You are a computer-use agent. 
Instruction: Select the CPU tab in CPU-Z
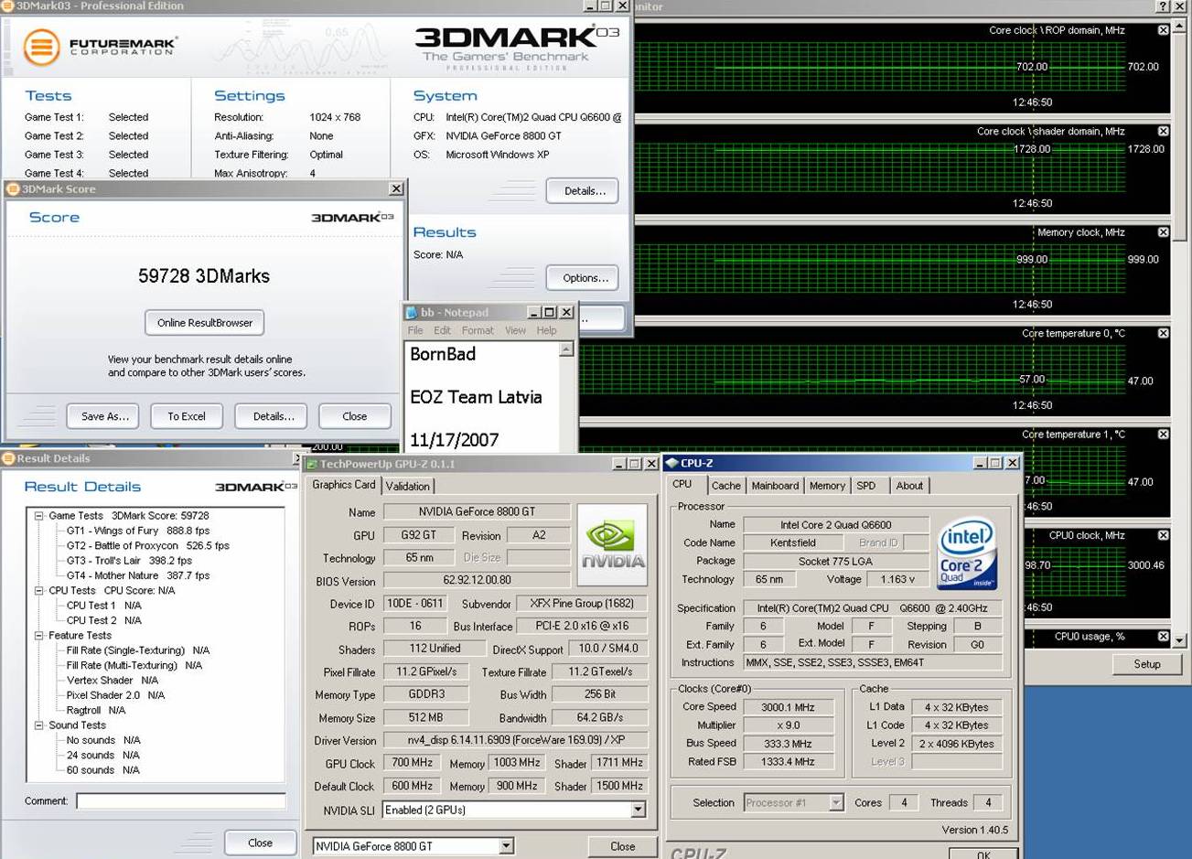tap(682, 484)
